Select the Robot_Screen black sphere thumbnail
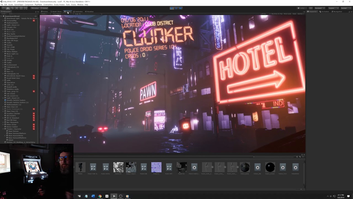This screenshot has height=199, width=353. click(270, 167)
